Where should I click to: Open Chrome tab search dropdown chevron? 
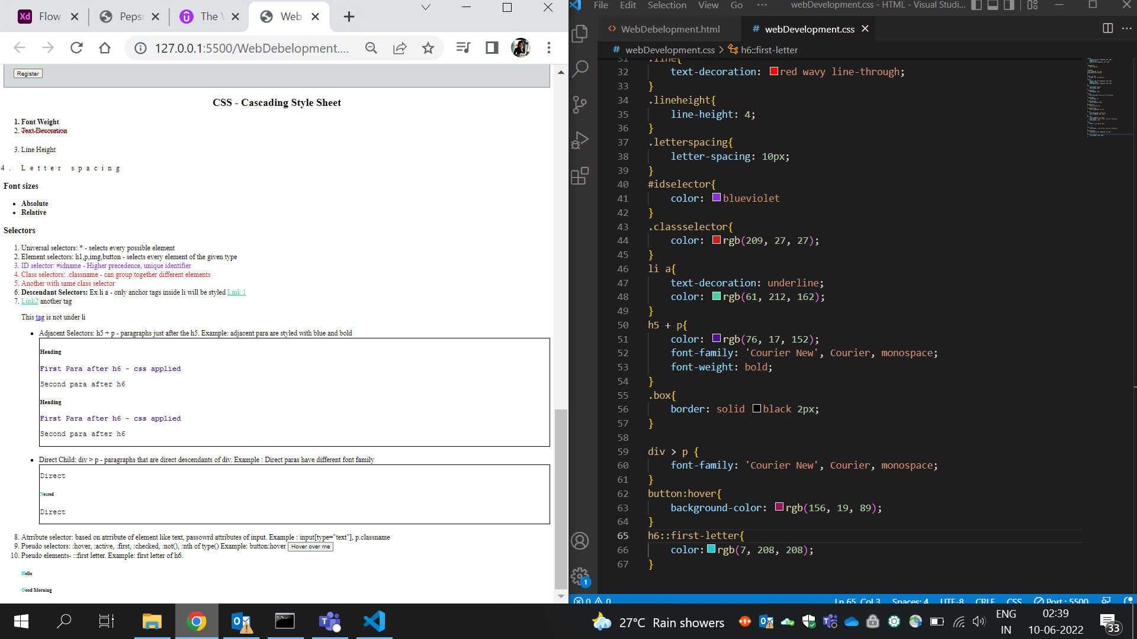click(426, 8)
